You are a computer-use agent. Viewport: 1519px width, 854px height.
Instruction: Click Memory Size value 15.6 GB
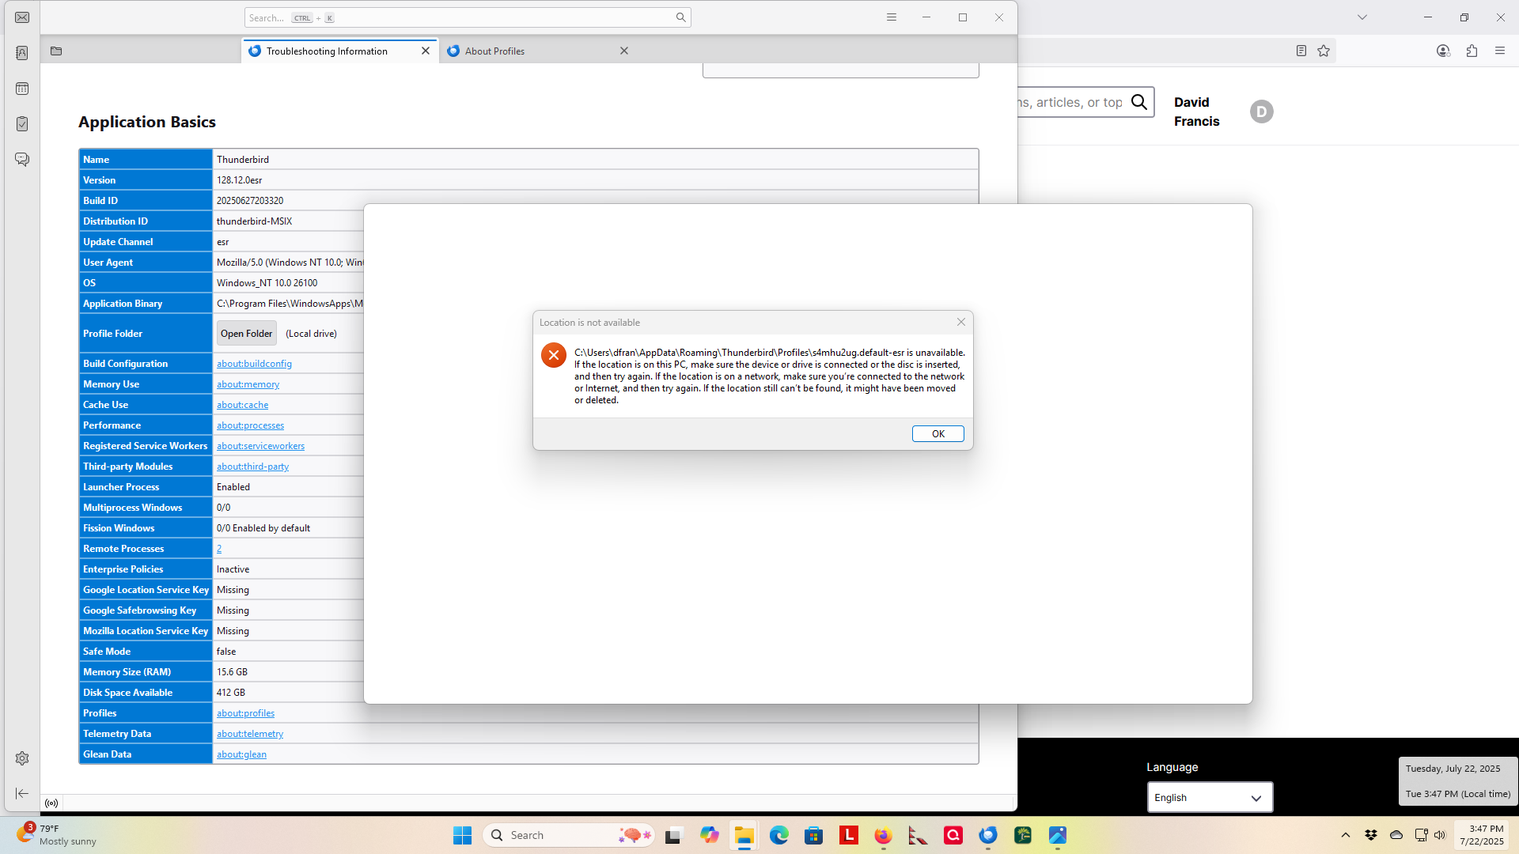[232, 672]
